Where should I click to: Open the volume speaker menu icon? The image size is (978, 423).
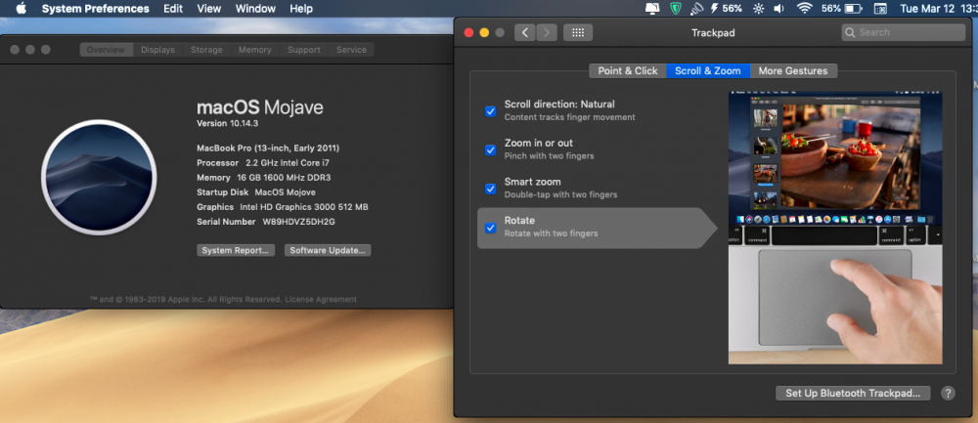pyautogui.click(x=778, y=9)
